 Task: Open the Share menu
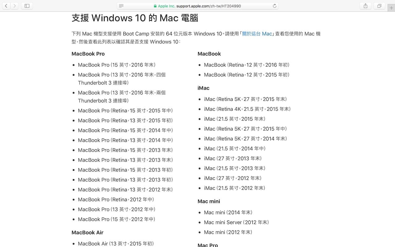point(365,6)
